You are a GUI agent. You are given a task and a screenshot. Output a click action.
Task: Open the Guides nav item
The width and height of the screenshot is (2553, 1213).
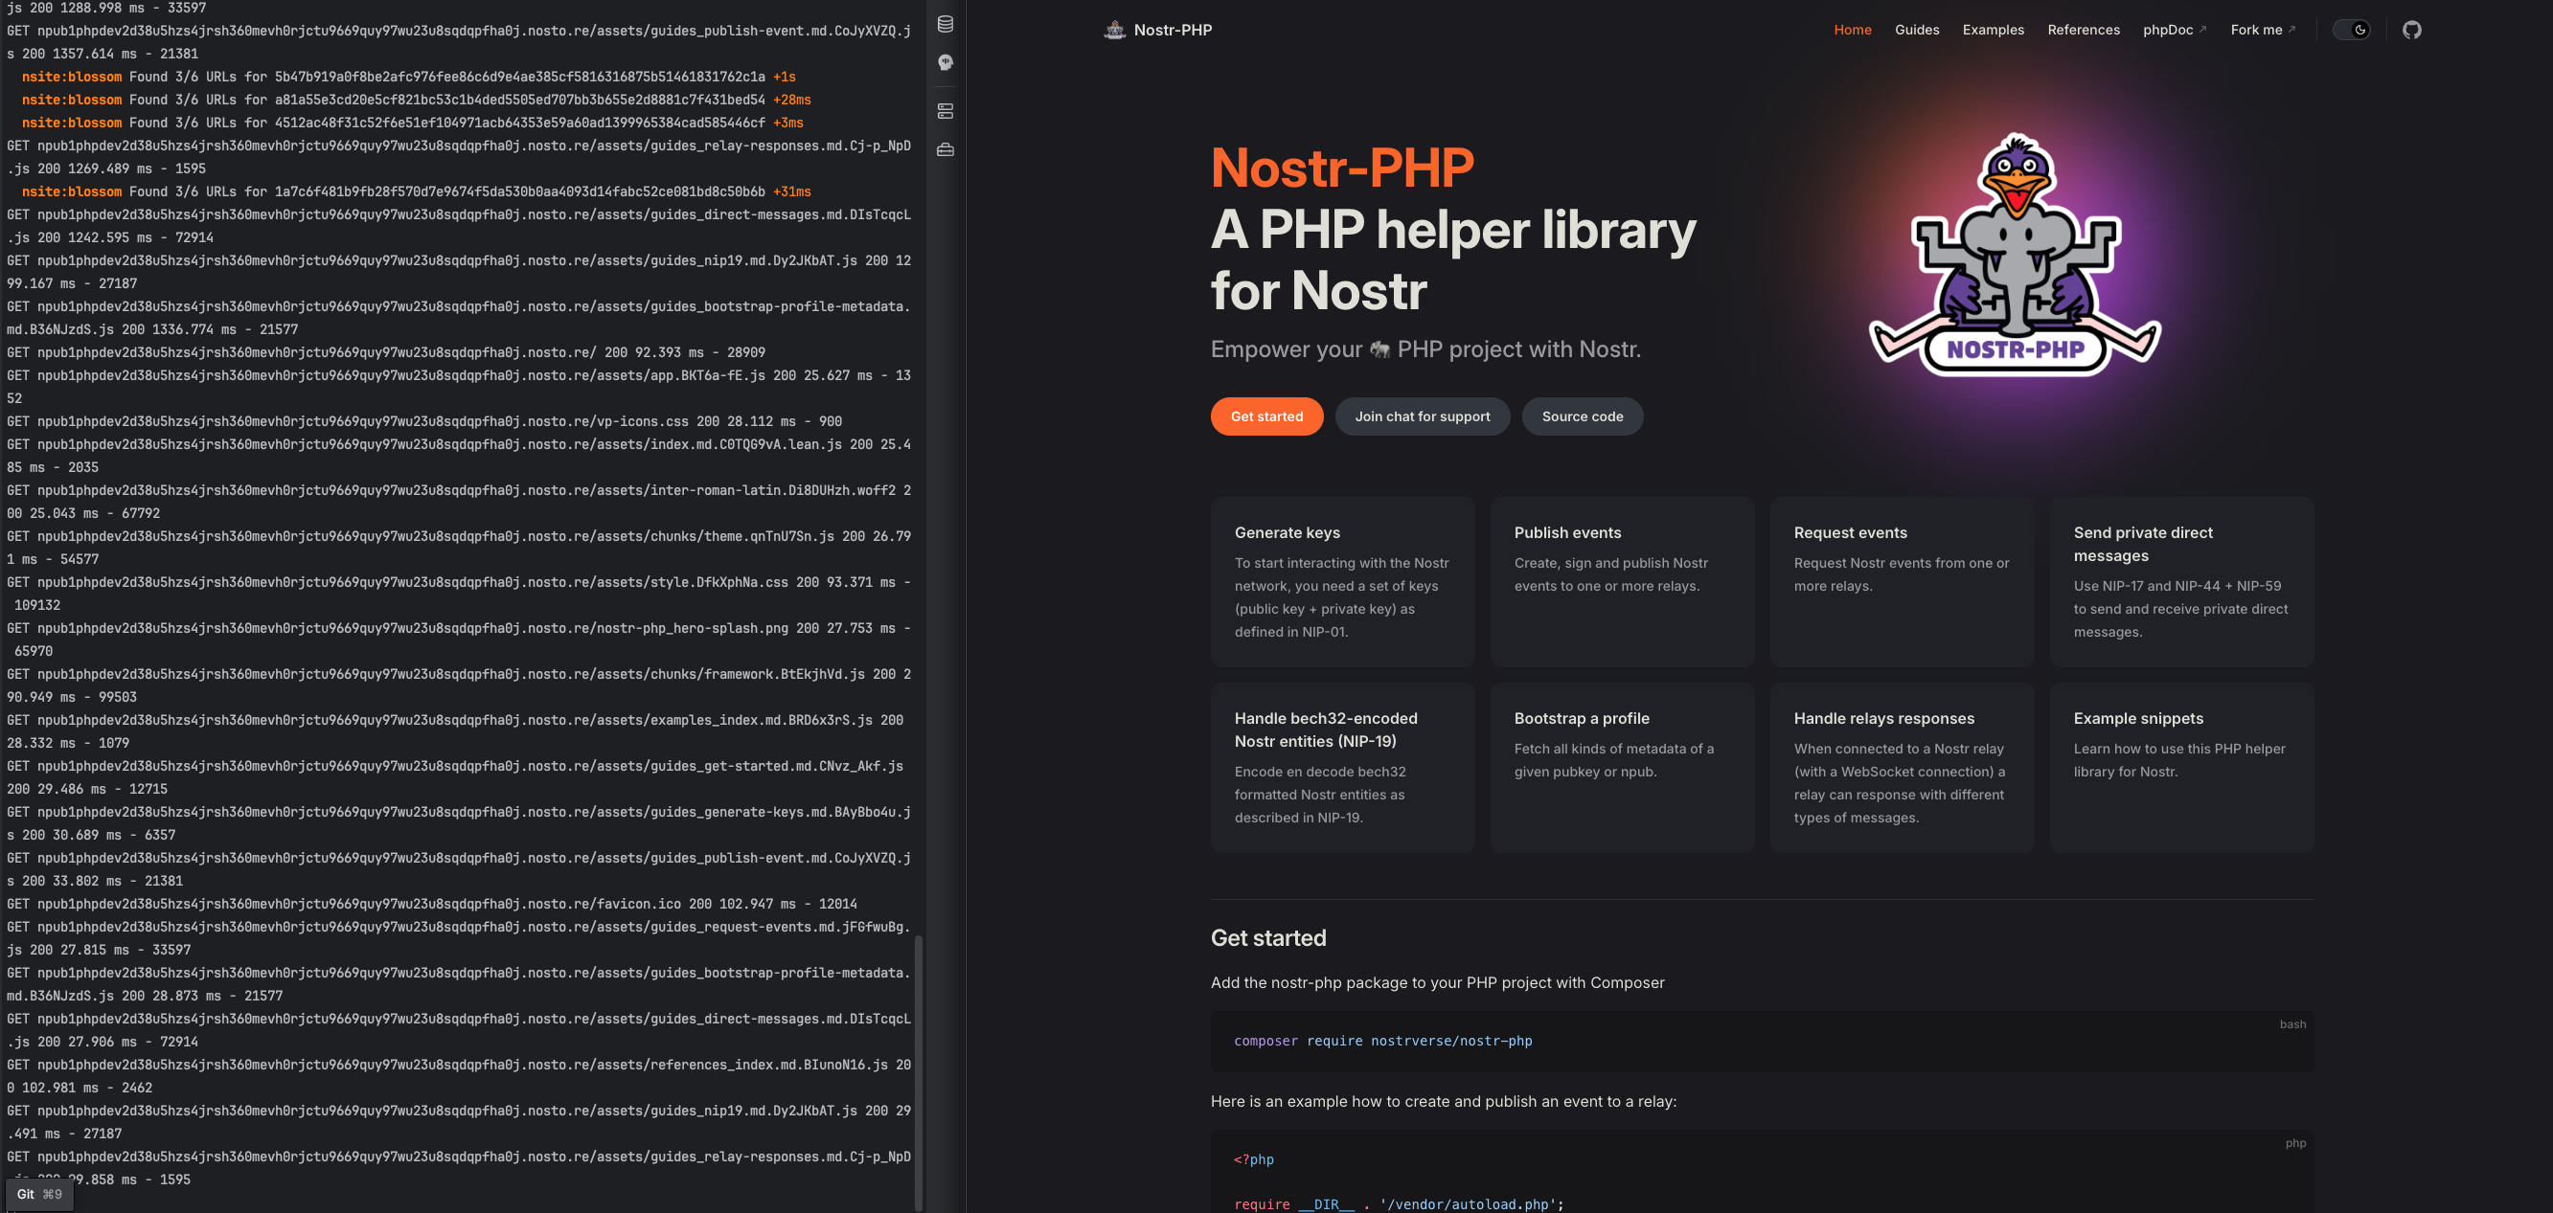click(x=1916, y=30)
